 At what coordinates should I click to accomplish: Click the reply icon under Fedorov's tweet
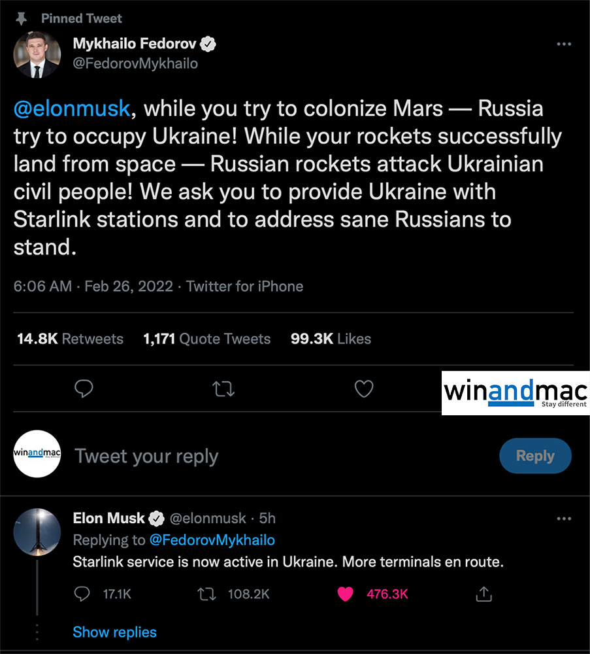[x=84, y=389]
